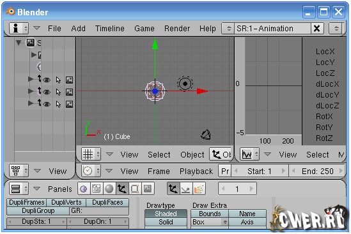Enable the DupliVerts toggle
The height and width of the screenshot is (234, 351).
point(66,202)
